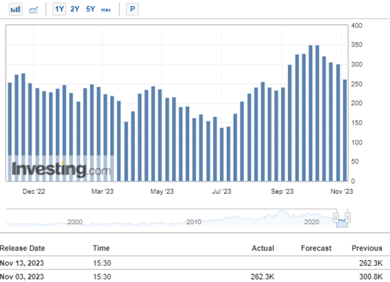This screenshot has width=390, height=282.
Task: Click the Jul '23 axis label
Action: (x=221, y=191)
